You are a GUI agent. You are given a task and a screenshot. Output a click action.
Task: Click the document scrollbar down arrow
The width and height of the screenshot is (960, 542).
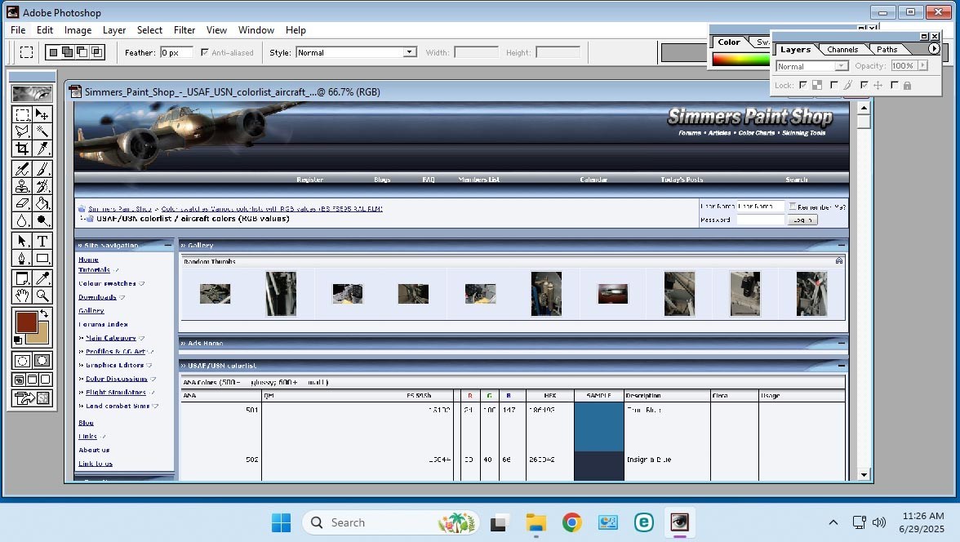click(864, 474)
